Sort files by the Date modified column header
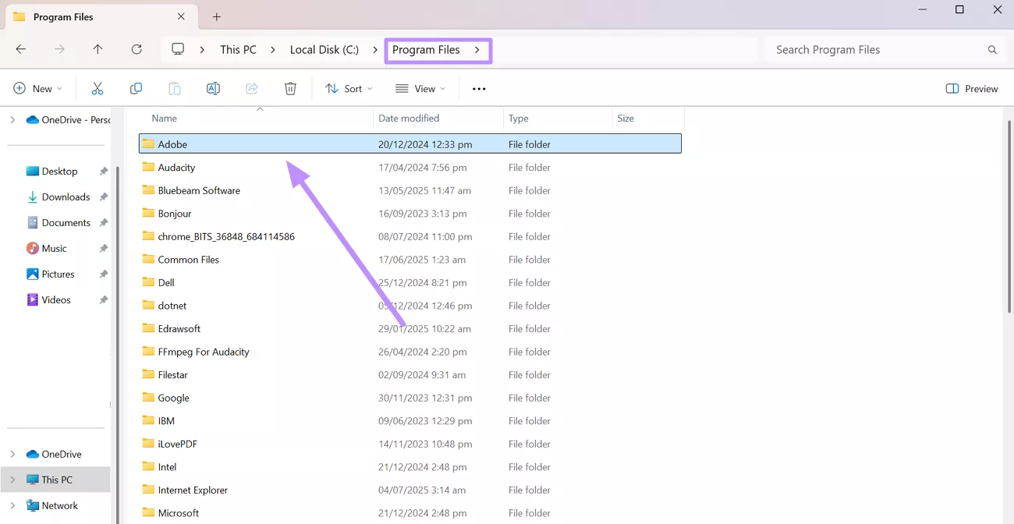This screenshot has height=524, width=1014. 409,118
